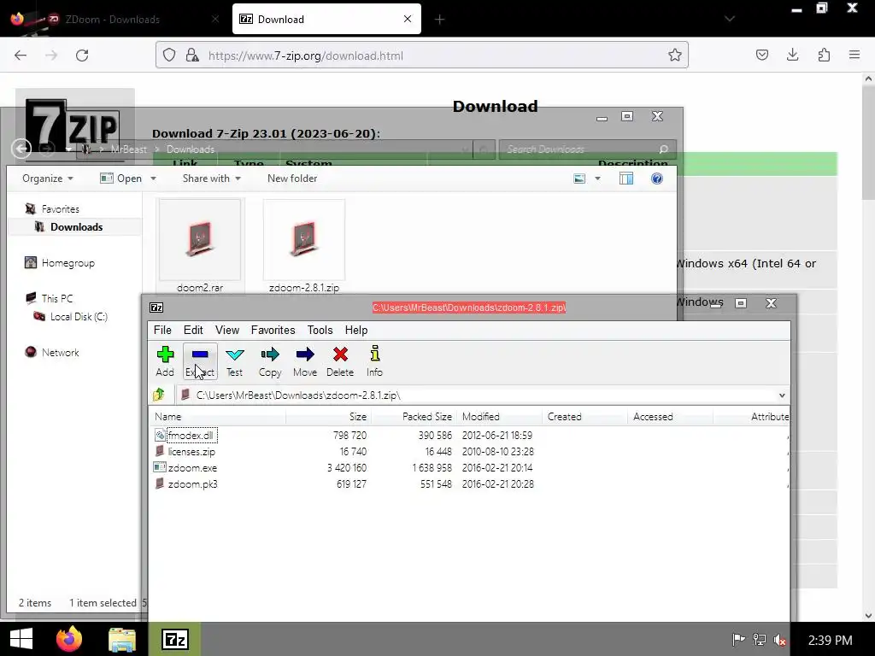Click File Explorer icon in the taskbar
The height and width of the screenshot is (656, 875).
tap(121, 639)
